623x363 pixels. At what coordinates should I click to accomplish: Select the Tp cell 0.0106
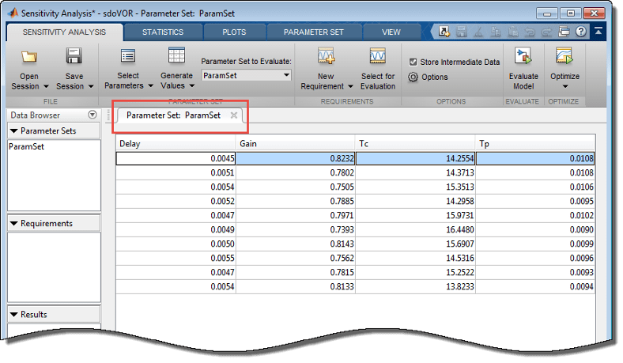point(535,187)
